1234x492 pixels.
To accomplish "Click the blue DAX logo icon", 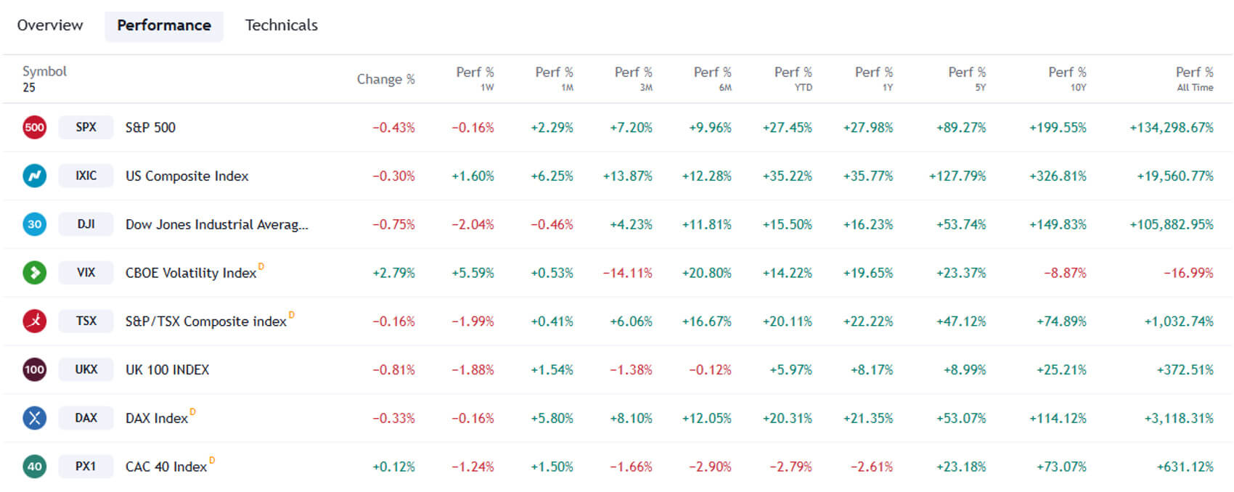I will point(34,418).
